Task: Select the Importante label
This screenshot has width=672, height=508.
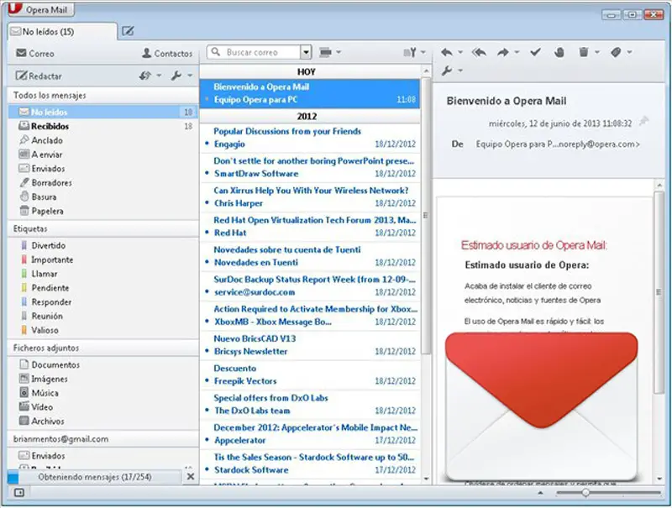Action: 102,259
